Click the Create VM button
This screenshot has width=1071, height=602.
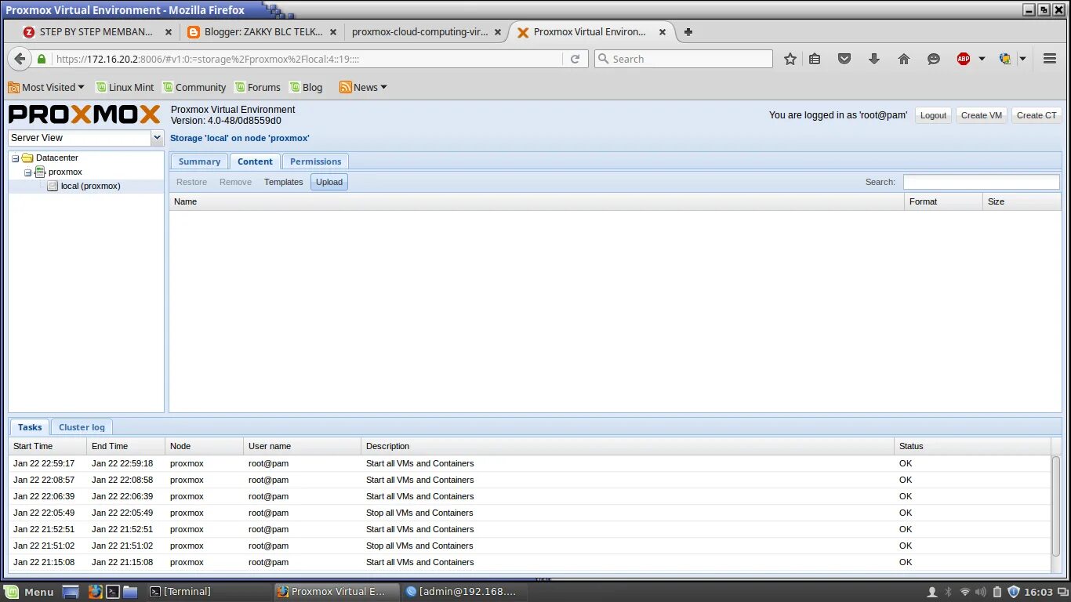982,115
